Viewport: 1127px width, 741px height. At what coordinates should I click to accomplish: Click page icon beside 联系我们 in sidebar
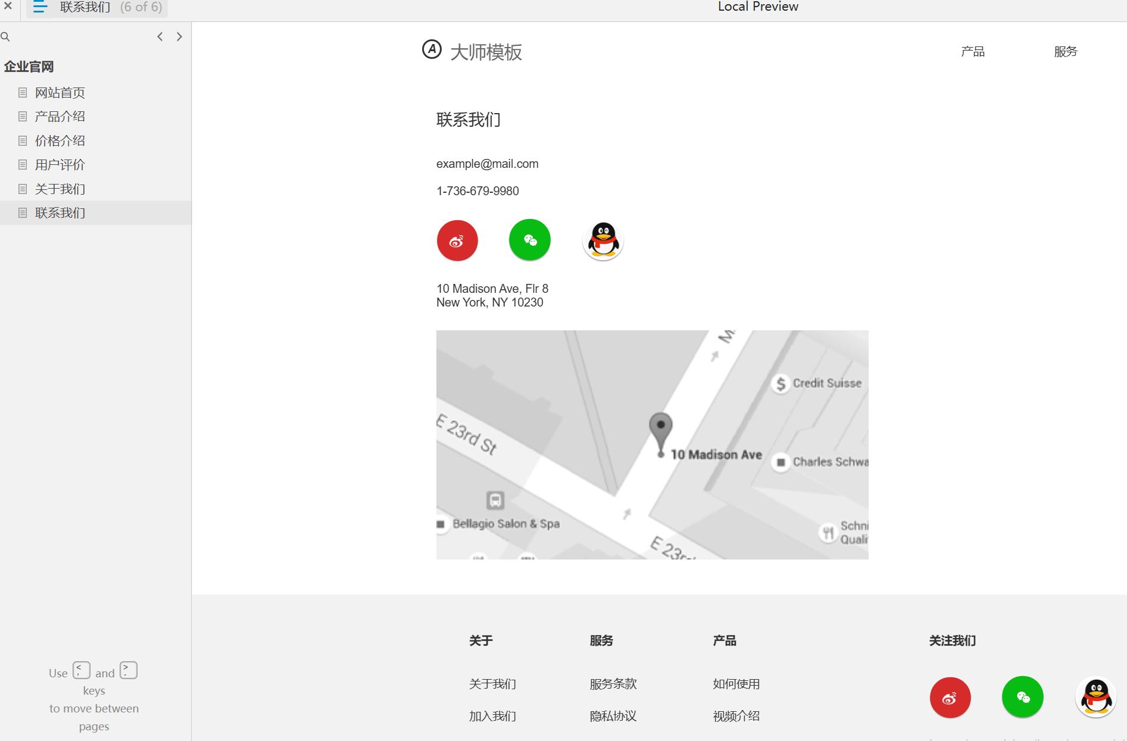pyautogui.click(x=23, y=213)
